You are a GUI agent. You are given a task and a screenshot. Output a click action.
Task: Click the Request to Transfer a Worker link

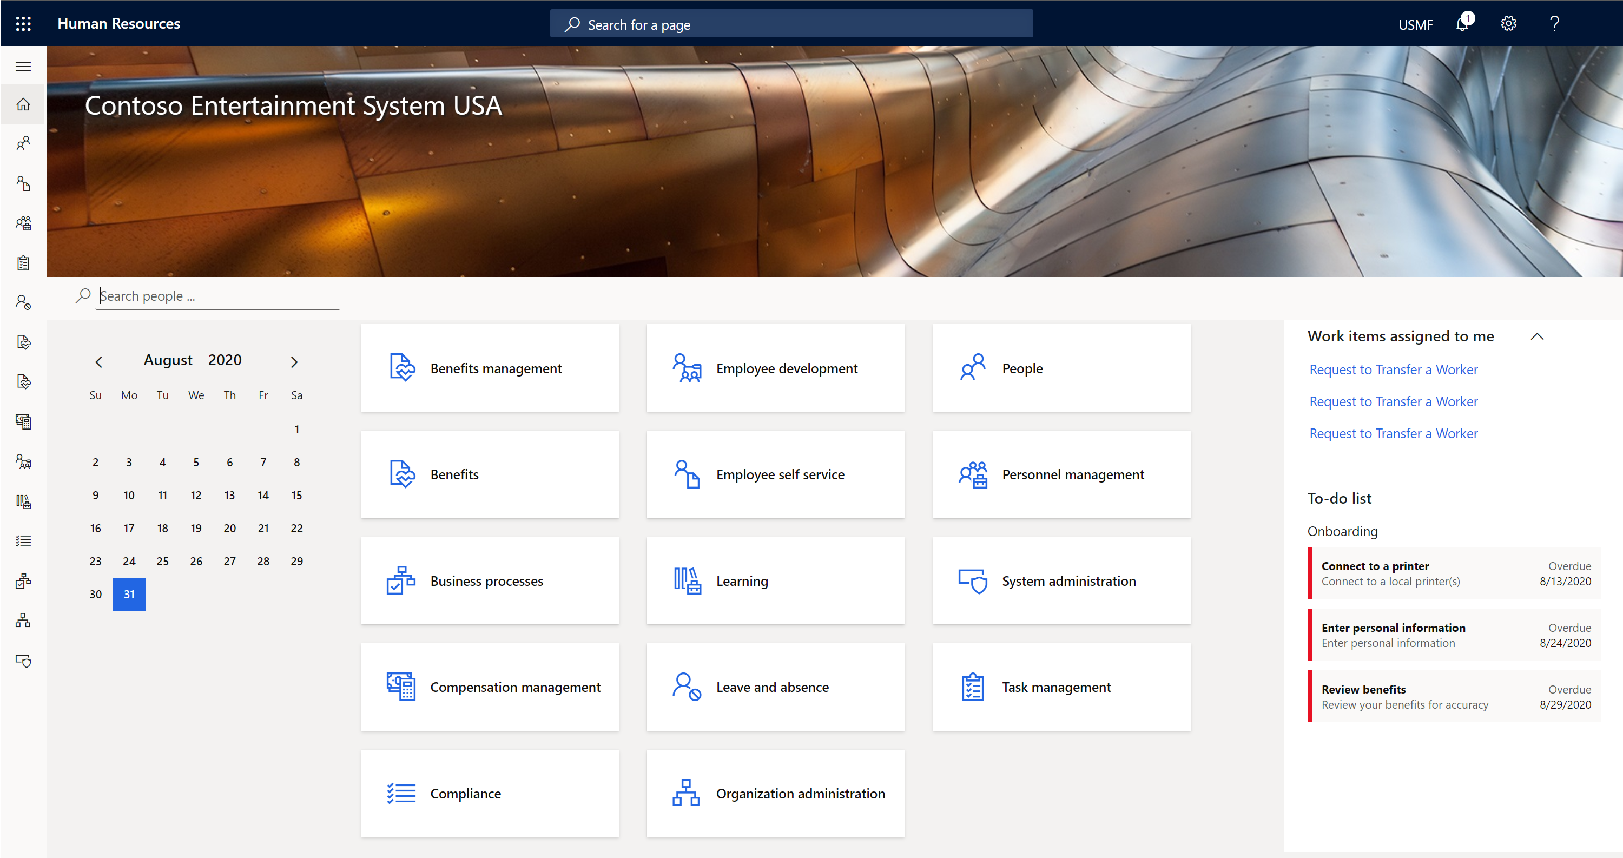(x=1393, y=368)
